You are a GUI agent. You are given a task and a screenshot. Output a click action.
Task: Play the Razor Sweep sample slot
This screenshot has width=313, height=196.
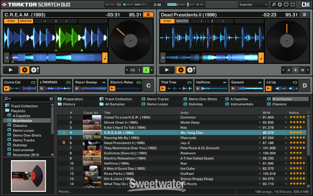(x=77, y=88)
